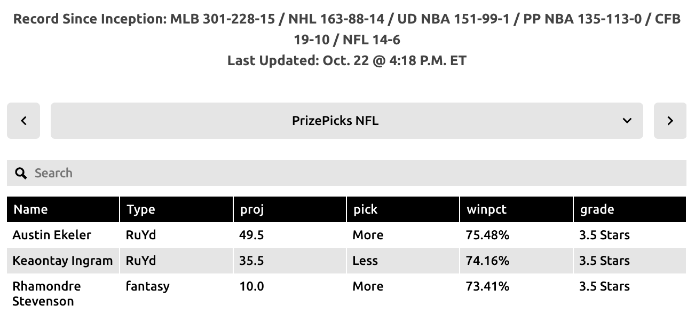Select the Keaontay Ingram row

pyautogui.click(x=63, y=260)
